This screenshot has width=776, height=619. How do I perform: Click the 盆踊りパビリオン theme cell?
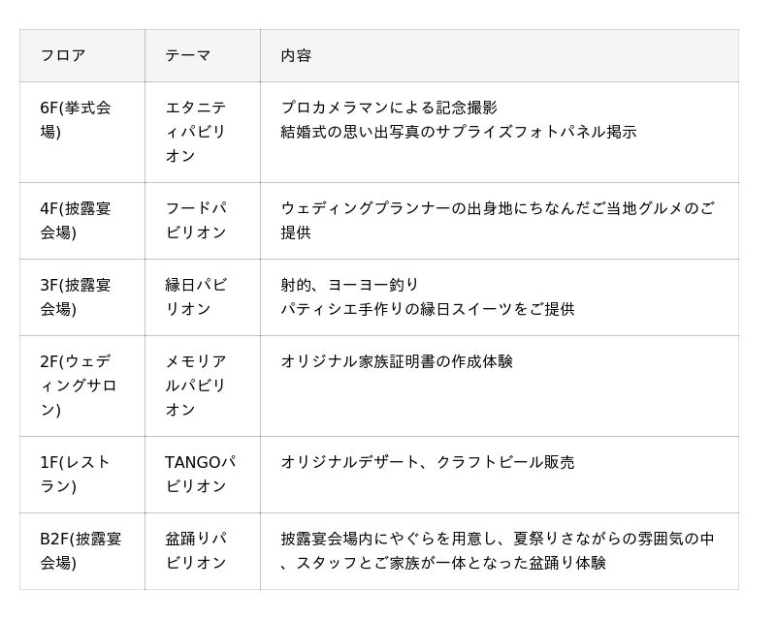pyautogui.click(x=196, y=551)
